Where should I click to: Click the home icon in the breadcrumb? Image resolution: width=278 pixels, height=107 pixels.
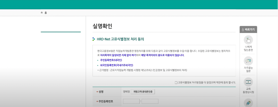pos(42,12)
